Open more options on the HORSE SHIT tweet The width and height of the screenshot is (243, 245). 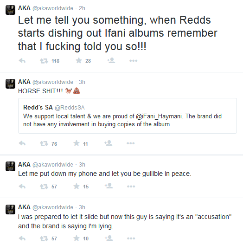click(x=131, y=143)
